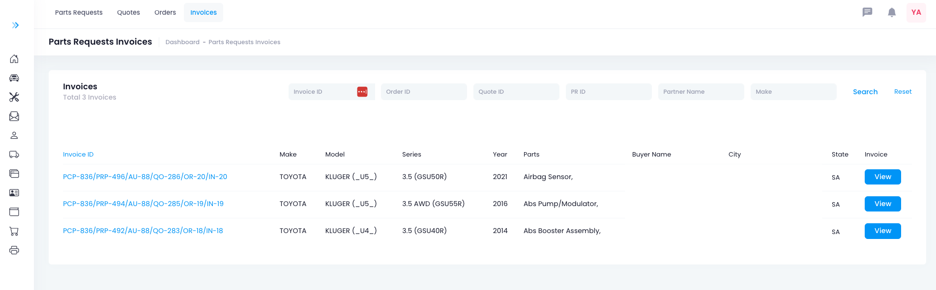Screen dimensions: 936x290
Task: Click the City column header
Action: pyautogui.click(x=734, y=155)
